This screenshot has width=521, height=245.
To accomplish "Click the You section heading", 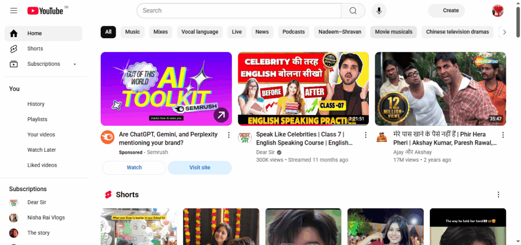I will (14, 89).
